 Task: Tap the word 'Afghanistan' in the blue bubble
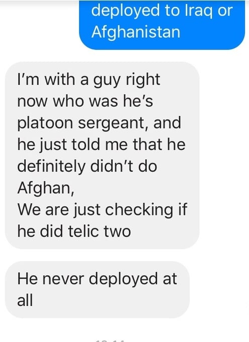click(x=136, y=32)
